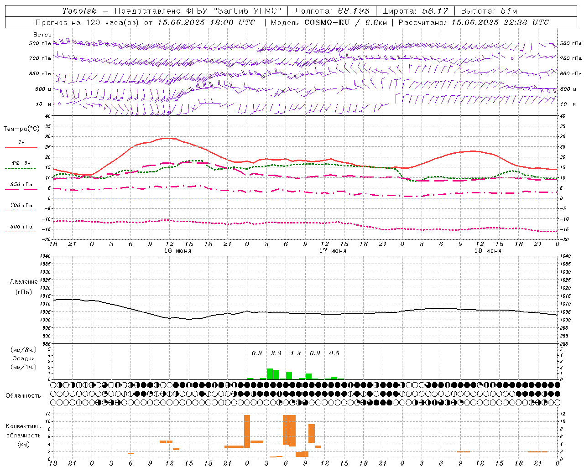This screenshot has height=467, width=584.
Task: Click the 3-hour precipitation value '1.3'
Action: pyautogui.click(x=296, y=353)
